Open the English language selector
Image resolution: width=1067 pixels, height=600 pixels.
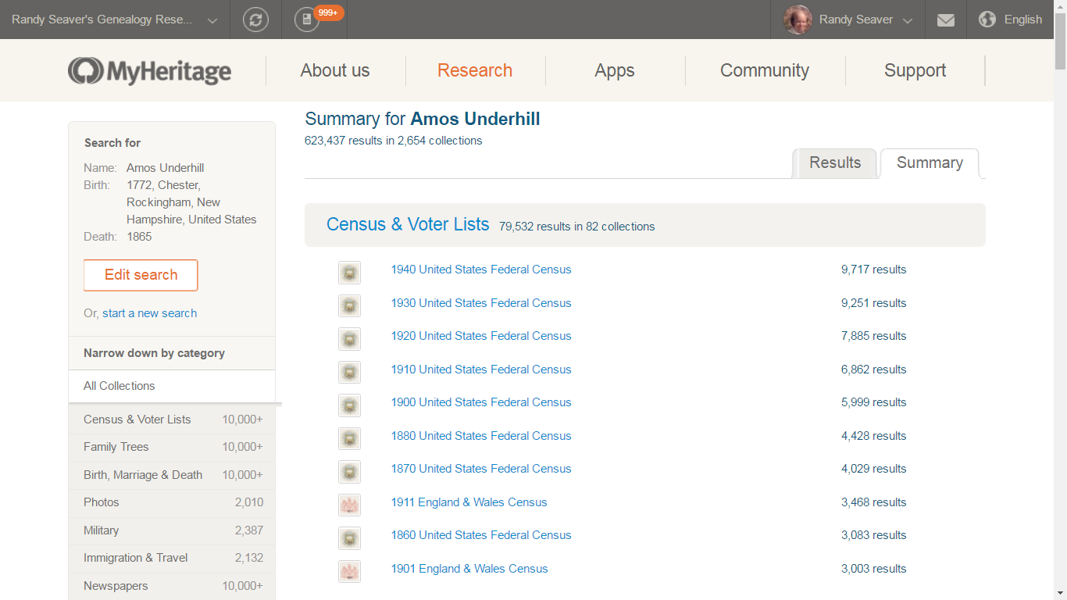click(x=1022, y=20)
